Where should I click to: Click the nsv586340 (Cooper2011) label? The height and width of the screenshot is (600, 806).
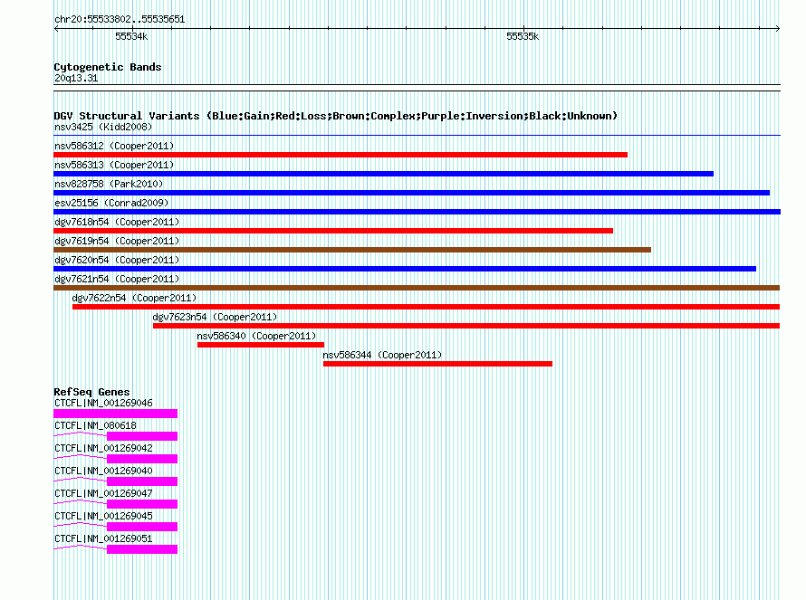(x=256, y=336)
